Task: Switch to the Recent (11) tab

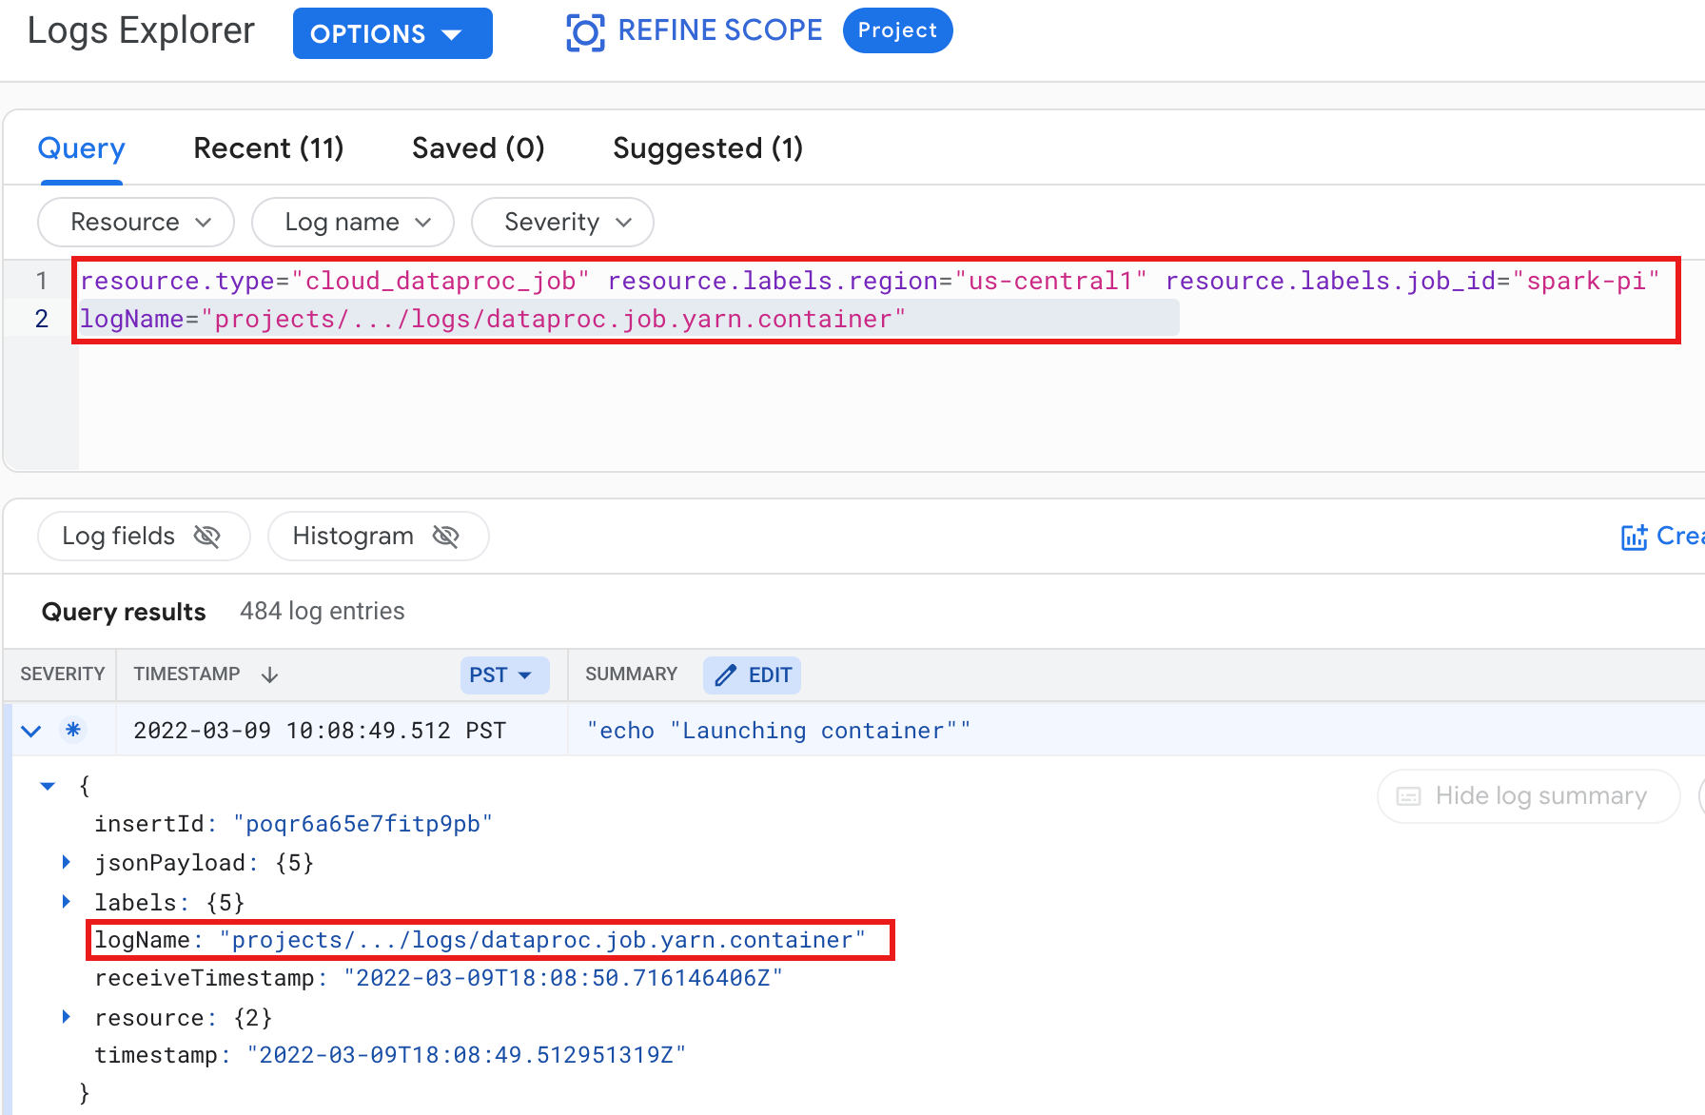Action: [x=268, y=148]
